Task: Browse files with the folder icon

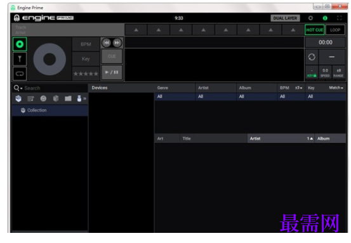Action: pos(68,99)
